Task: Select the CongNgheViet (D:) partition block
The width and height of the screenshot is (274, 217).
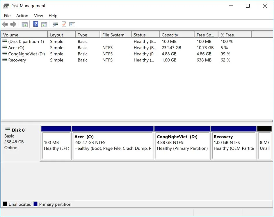Action: coord(182,143)
